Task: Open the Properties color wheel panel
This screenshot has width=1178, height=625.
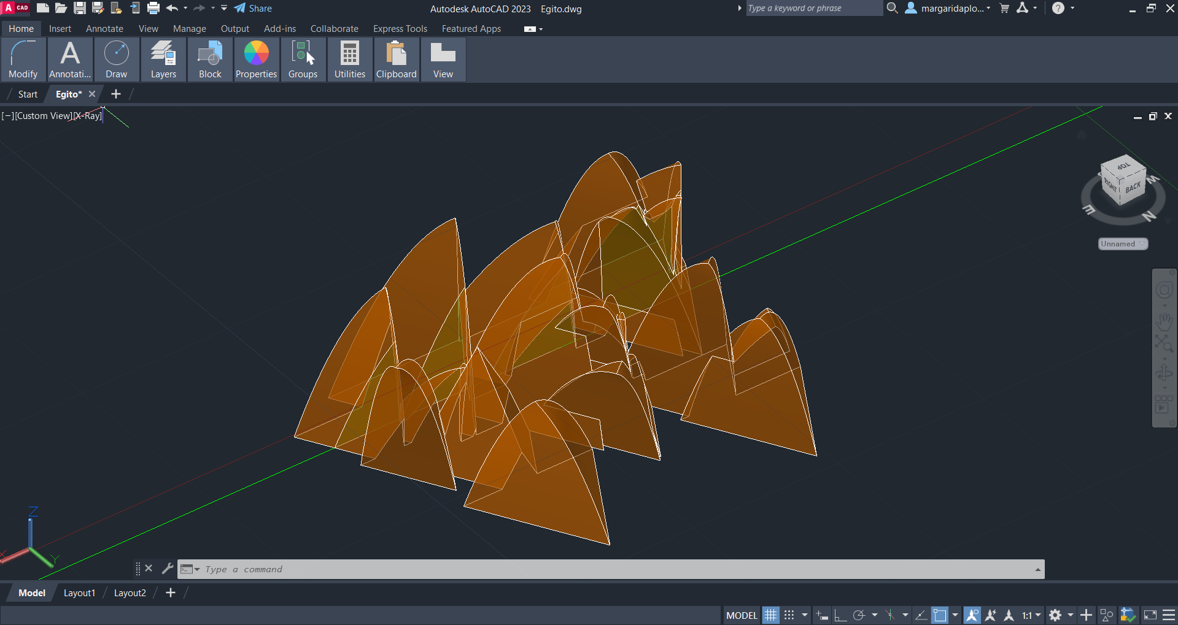Action: [x=256, y=59]
